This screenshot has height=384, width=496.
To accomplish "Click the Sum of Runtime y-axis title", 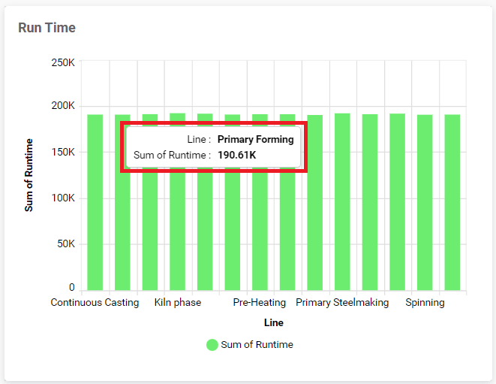I will tap(29, 175).
